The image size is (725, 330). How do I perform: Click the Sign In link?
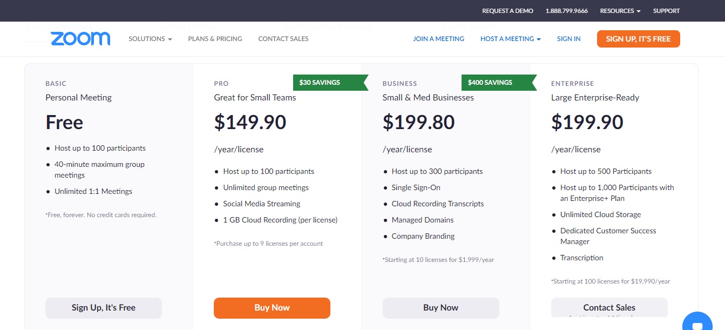(x=568, y=39)
